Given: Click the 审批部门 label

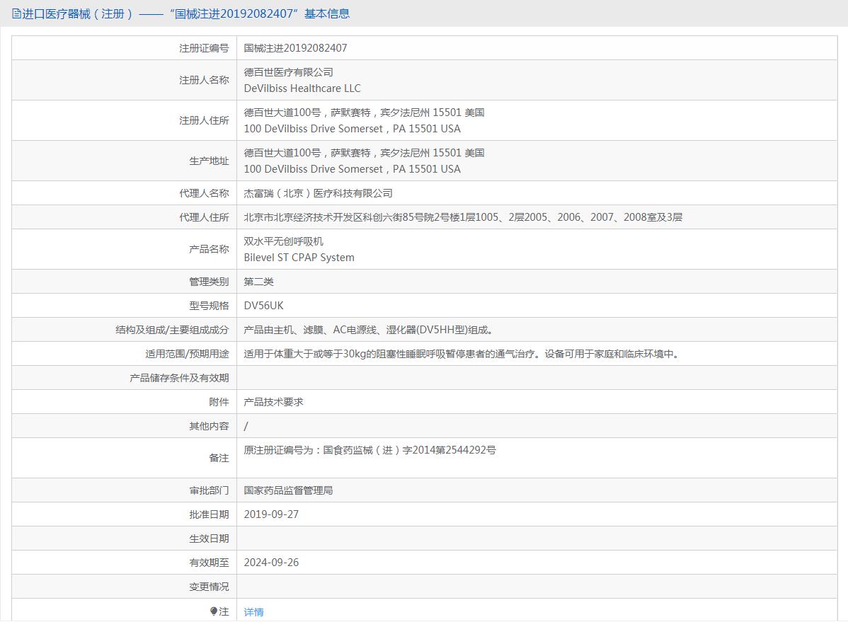Looking at the screenshot, I should click(209, 490).
